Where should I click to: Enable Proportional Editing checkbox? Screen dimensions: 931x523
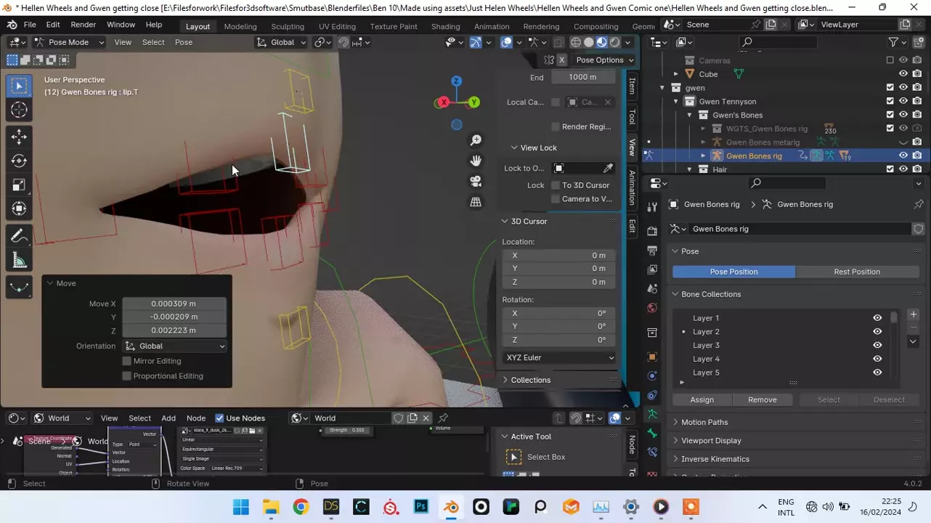pos(127,376)
